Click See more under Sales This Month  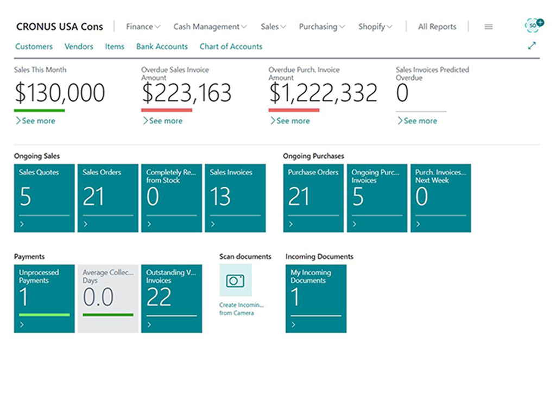pyautogui.click(x=35, y=121)
